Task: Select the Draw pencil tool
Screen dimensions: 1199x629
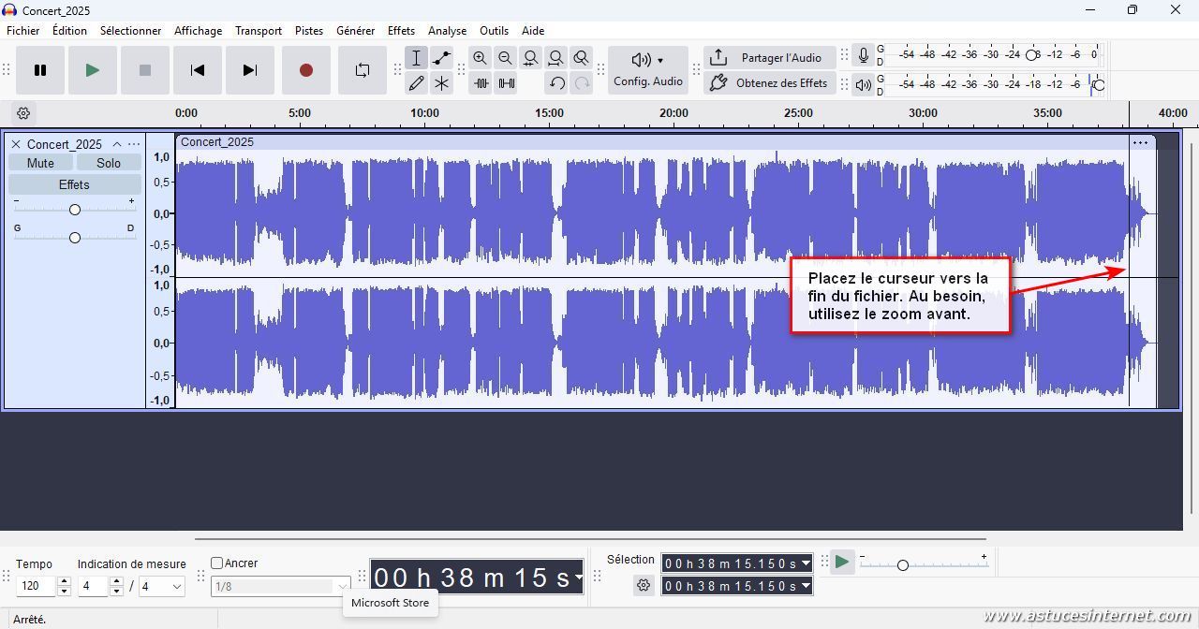Action: pyautogui.click(x=416, y=83)
